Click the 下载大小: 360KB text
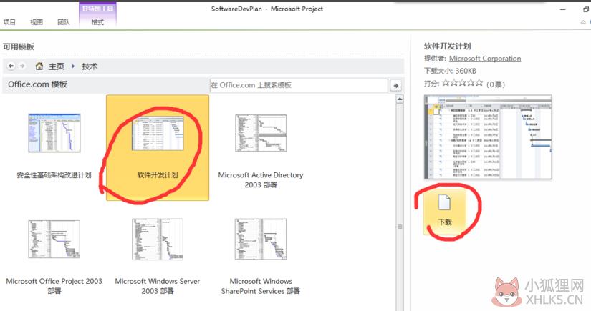591x311 pixels. pos(450,71)
